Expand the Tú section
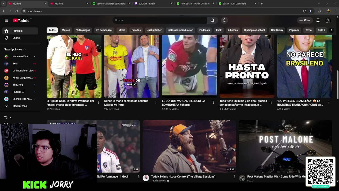The image size is (339, 191). [x=8, y=118]
